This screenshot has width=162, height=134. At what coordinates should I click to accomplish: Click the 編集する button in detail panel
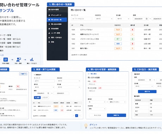pos(23,74)
